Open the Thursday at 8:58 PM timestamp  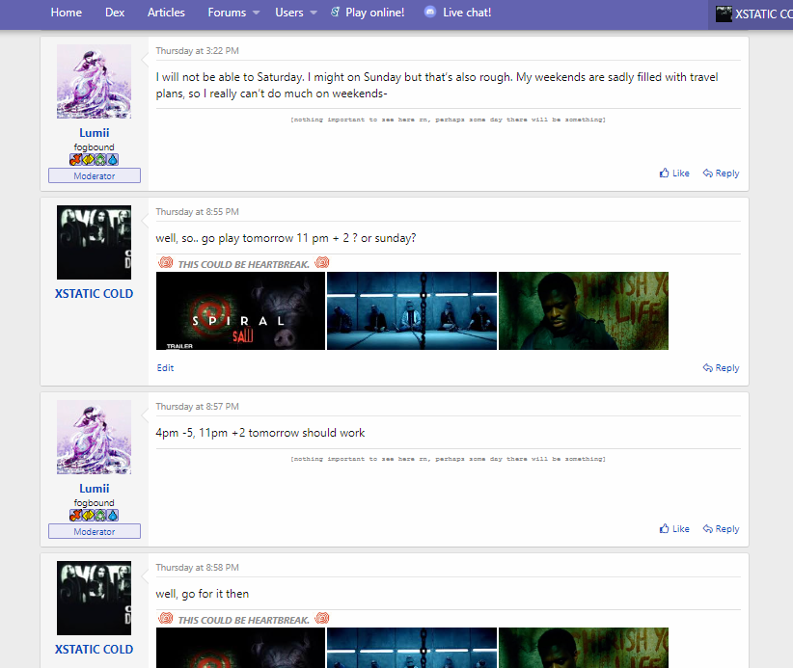click(x=197, y=568)
